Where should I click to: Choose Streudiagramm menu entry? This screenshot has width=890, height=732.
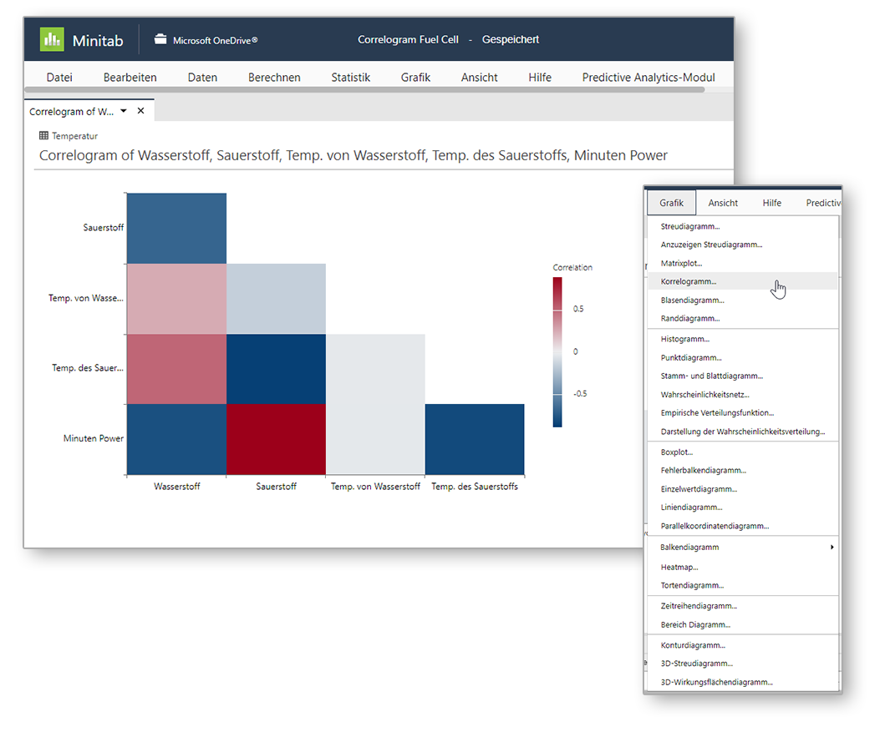tap(689, 226)
